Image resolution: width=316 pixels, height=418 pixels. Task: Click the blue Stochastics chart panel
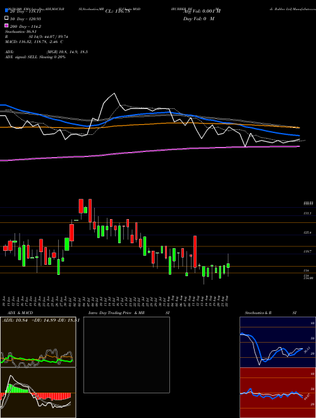click(x=277, y=342)
